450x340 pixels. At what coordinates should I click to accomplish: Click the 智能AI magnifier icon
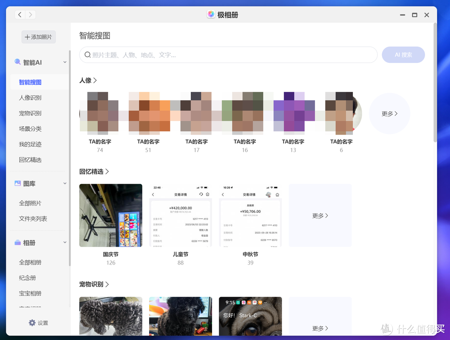(17, 62)
